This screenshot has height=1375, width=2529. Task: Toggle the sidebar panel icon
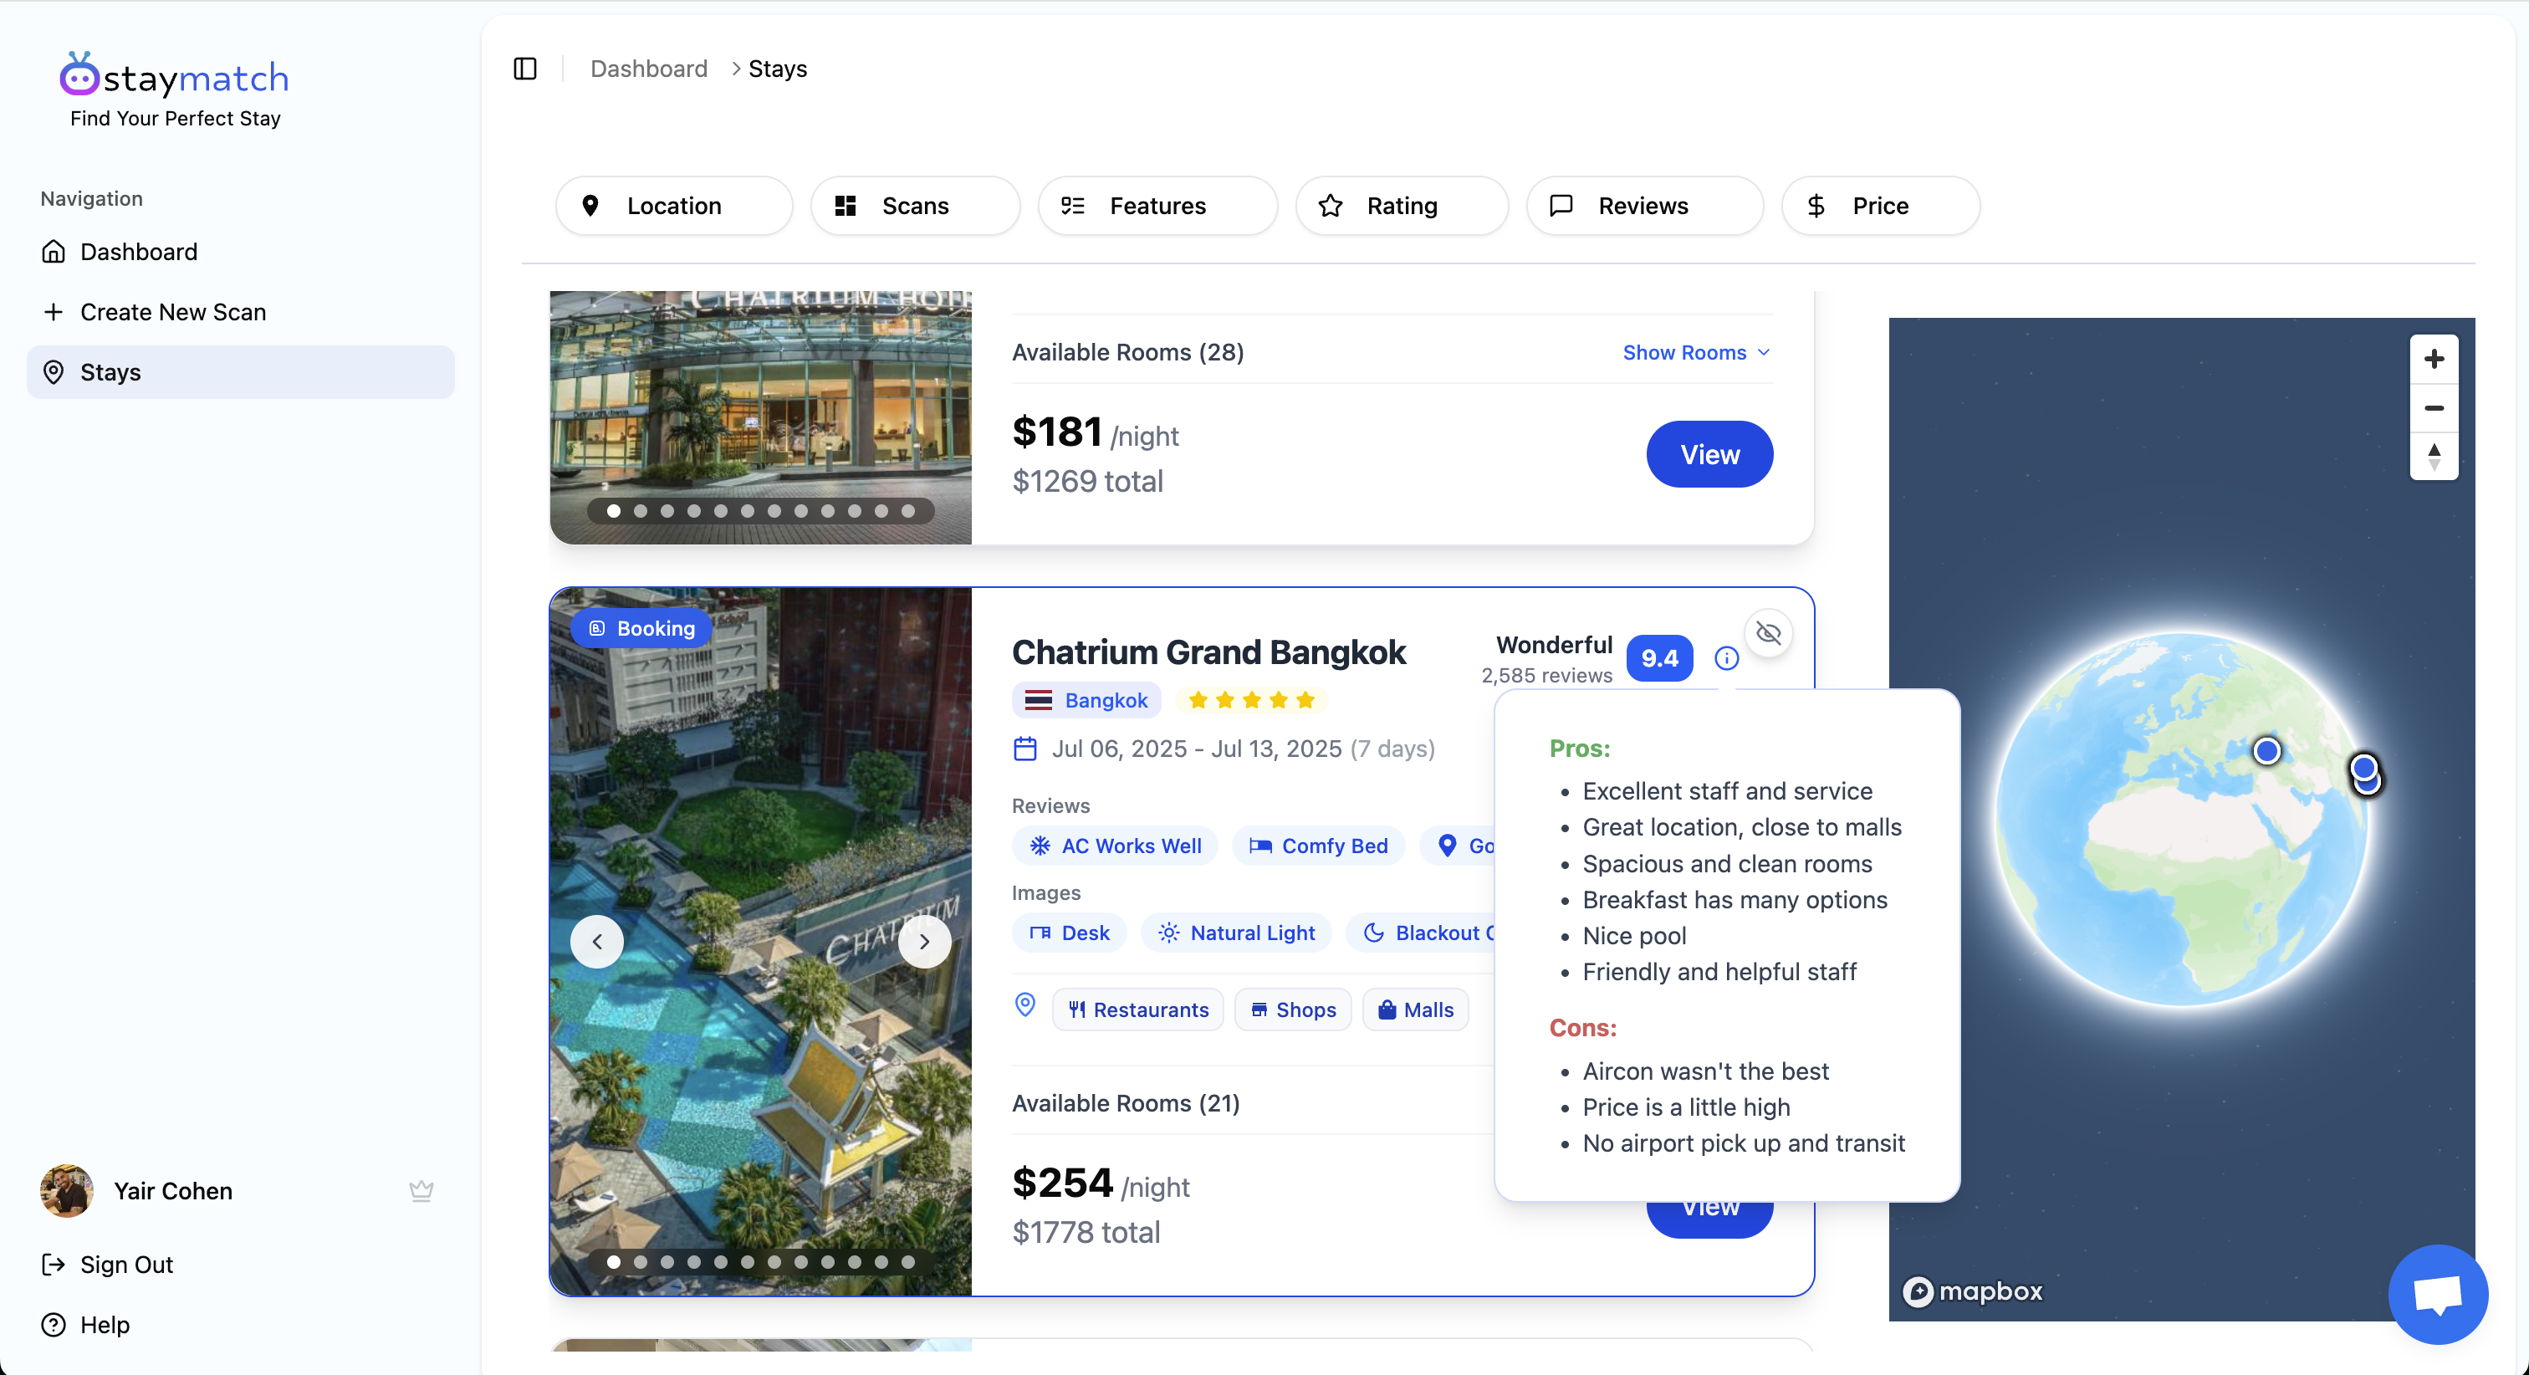(525, 69)
